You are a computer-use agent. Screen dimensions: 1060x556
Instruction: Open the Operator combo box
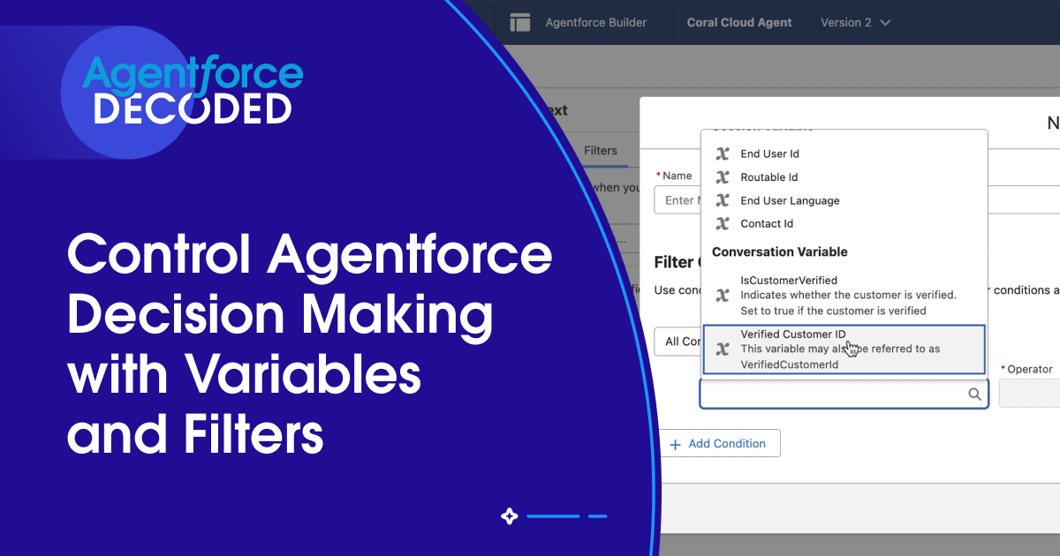pyautogui.click(x=1029, y=394)
